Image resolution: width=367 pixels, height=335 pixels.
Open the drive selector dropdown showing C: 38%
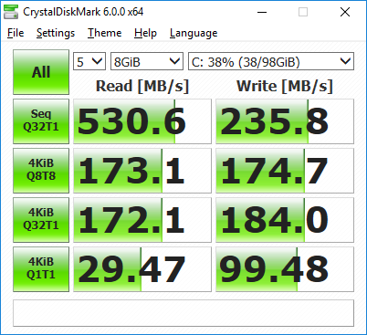tap(271, 61)
